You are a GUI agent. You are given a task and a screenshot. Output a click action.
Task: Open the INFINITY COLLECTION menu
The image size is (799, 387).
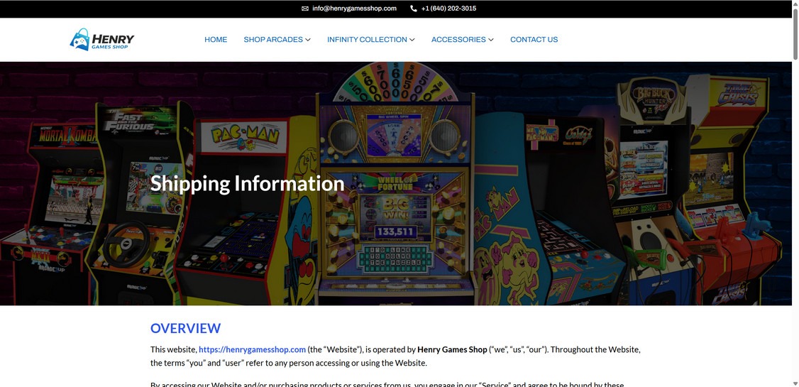coord(367,39)
